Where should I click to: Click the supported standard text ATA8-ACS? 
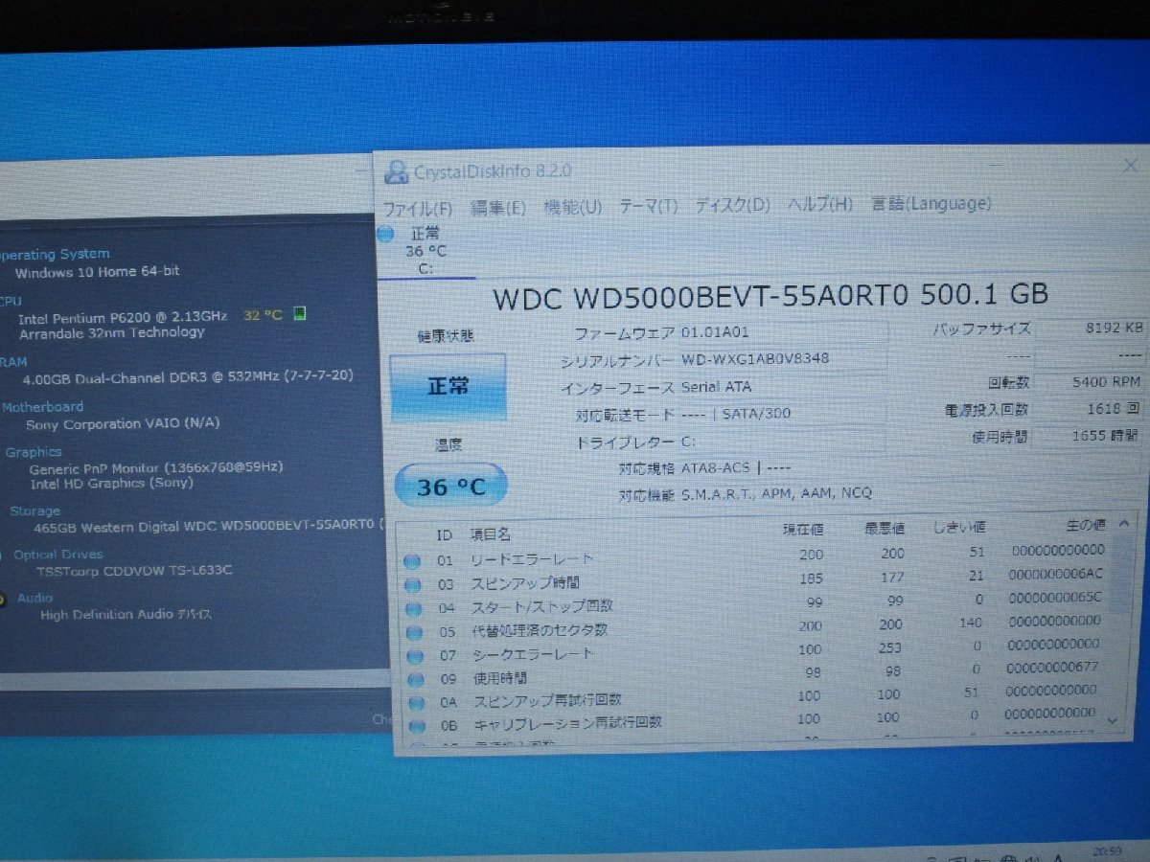click(718, 468)
